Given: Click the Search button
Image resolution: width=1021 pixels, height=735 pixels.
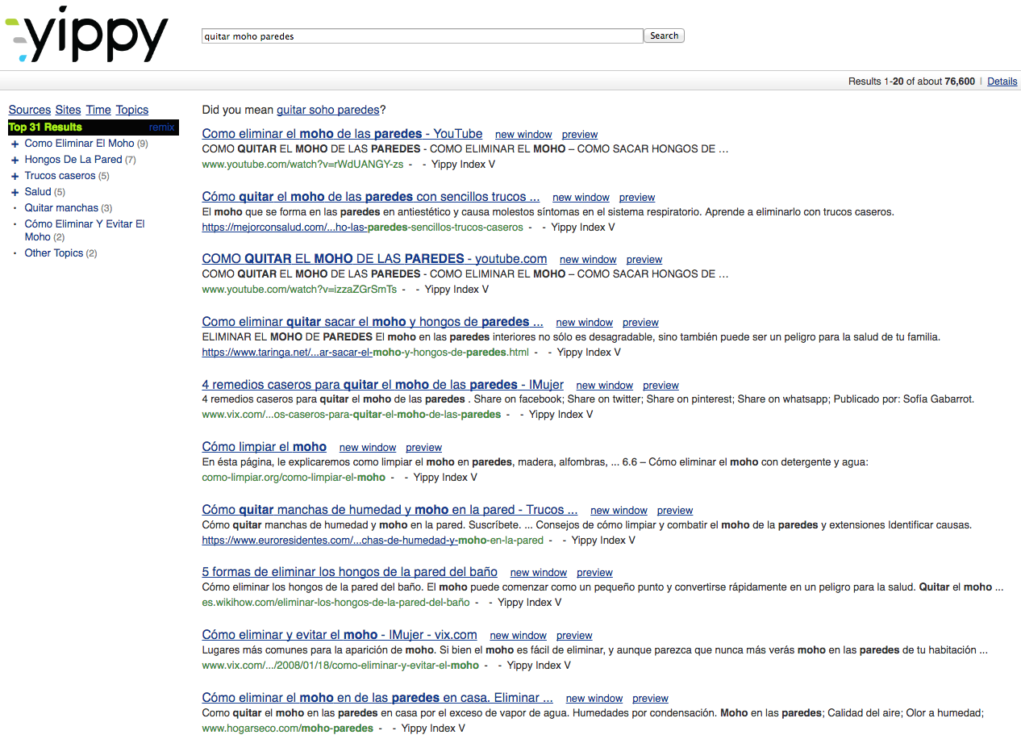Looking at the screenshot, I should pos(665,36).
